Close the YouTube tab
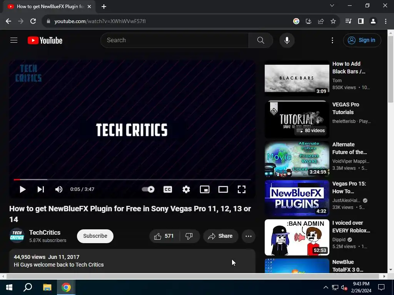The image size is (394, 295). pyautogui.click(x=89, y=7)
